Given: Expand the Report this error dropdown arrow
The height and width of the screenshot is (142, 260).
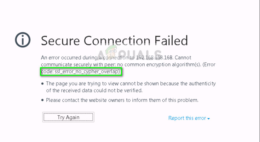Looking at the screenshot, I should 209,119.
